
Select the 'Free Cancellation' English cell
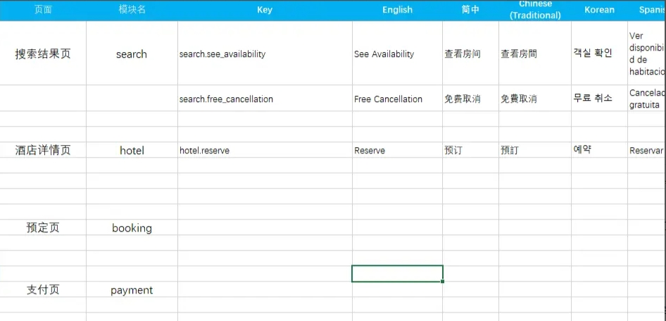coord(397,99)
